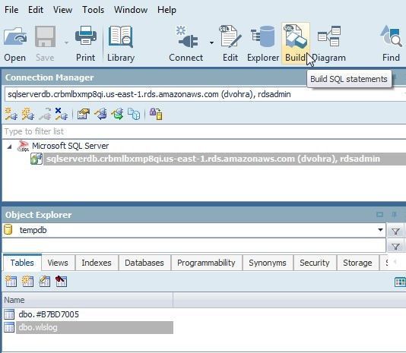Click the Open folder toolbar icon
The image size is (406, 353).
15,36
